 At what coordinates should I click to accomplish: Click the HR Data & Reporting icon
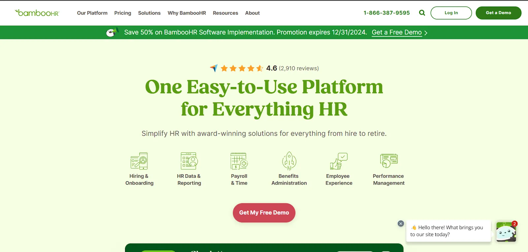189,161
